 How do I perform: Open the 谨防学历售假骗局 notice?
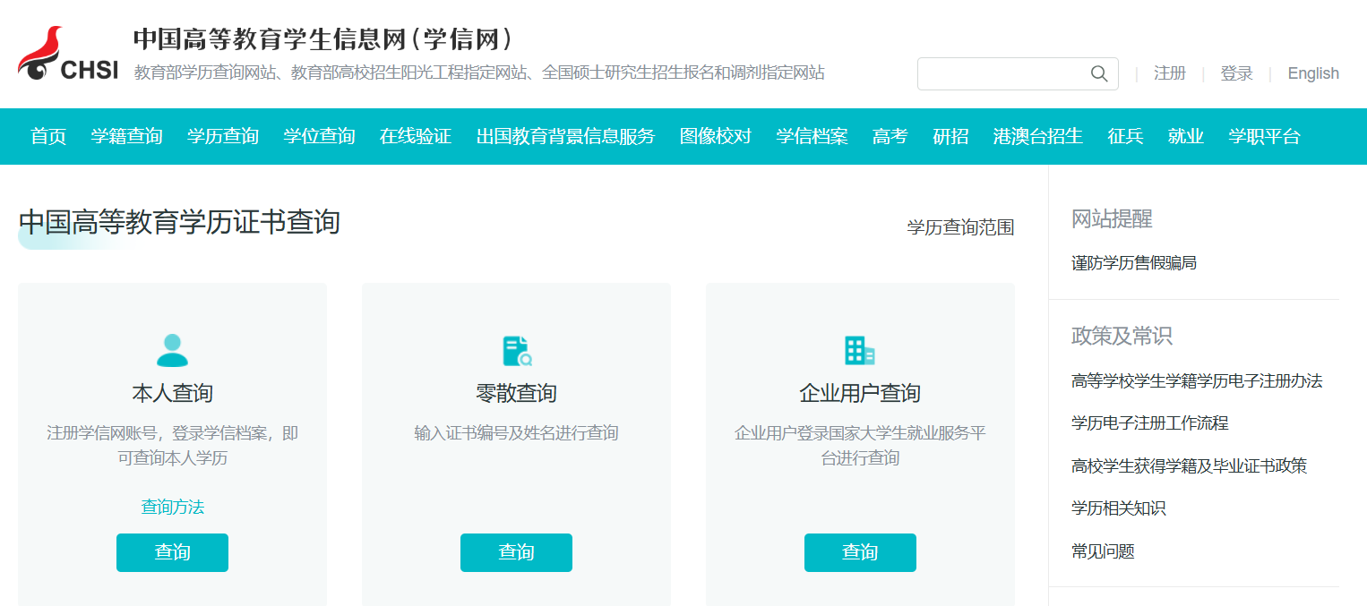(1134, 262)
